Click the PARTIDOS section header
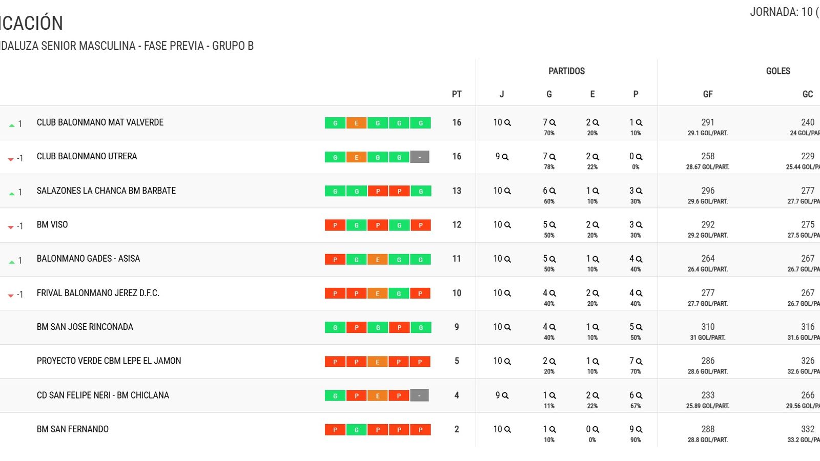820x461 pixels. 565,71
